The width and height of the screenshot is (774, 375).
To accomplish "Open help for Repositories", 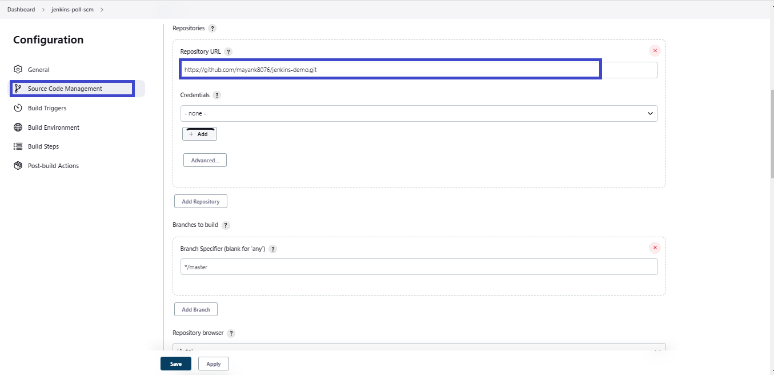I will click(212, 28).
